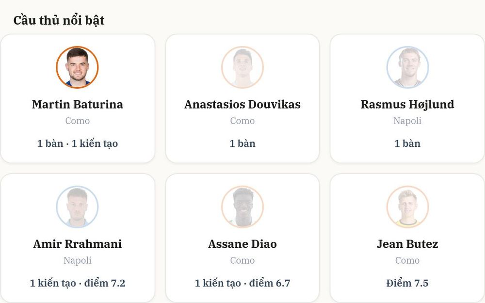
Task: Click the Como label under Martin Baturina
Action: click(77, 121)
